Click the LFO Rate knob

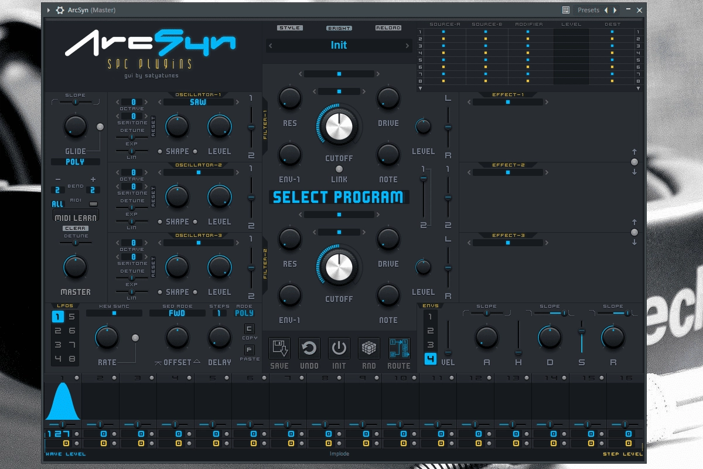(107, 337)
